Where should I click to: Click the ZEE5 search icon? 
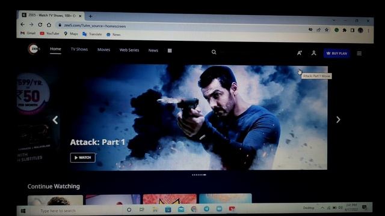[214, 52]
